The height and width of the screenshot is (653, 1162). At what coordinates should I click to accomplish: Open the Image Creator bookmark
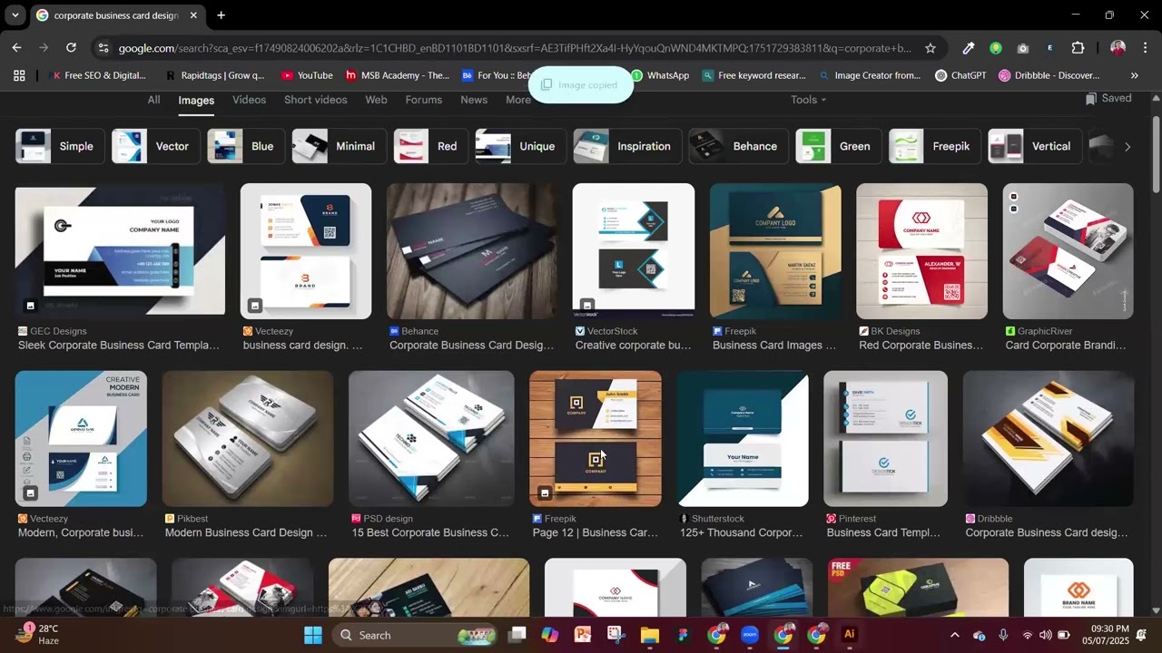click(870, 75)
